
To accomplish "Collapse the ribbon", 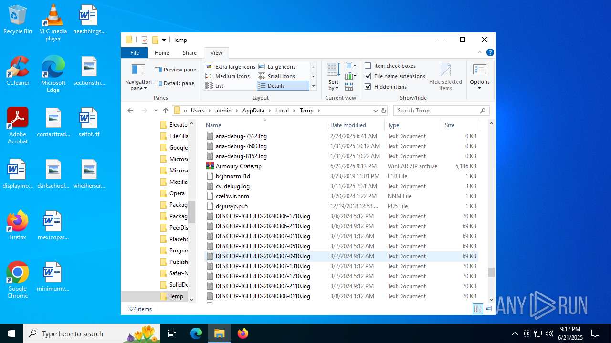I will coord(480,53).
